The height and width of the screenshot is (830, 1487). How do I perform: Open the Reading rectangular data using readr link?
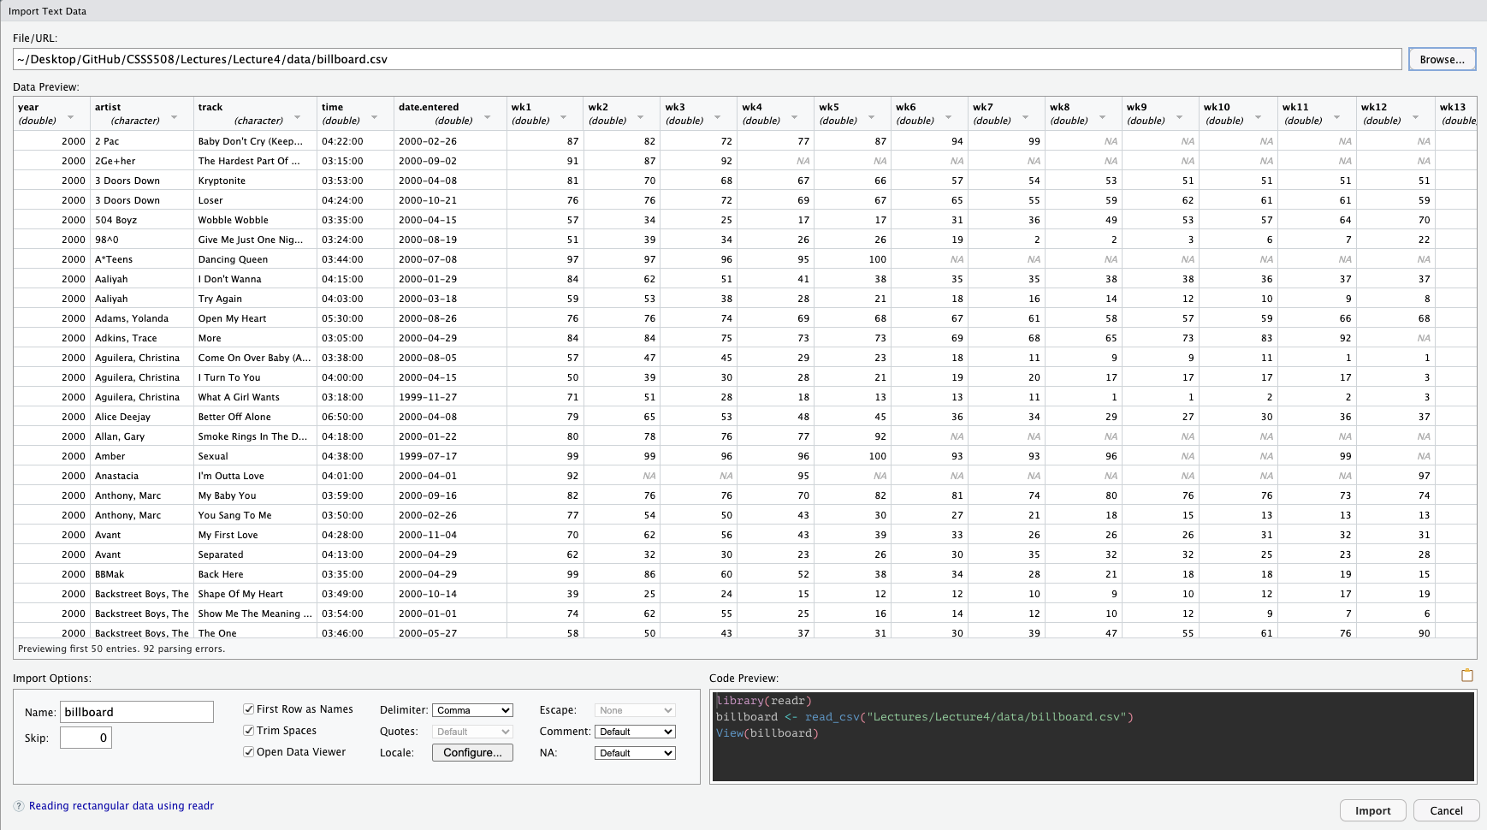coord(122,805)
